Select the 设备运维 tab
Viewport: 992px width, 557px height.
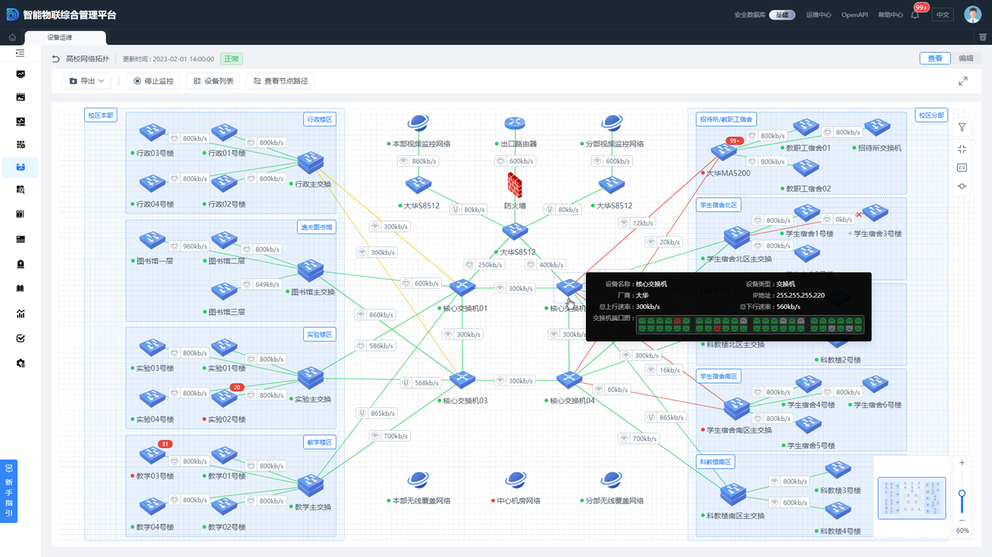[x=60, y=37]
